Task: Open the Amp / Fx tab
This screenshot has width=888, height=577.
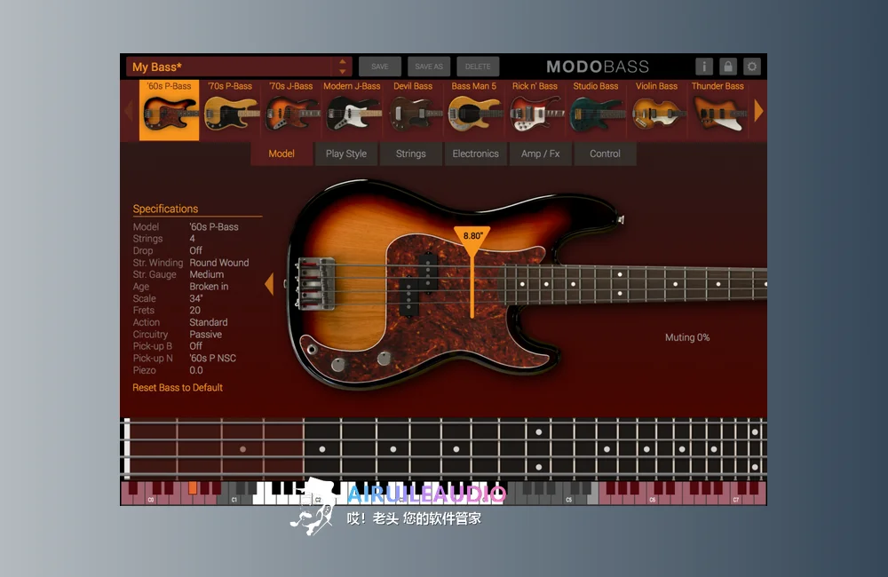Action: 540,154
